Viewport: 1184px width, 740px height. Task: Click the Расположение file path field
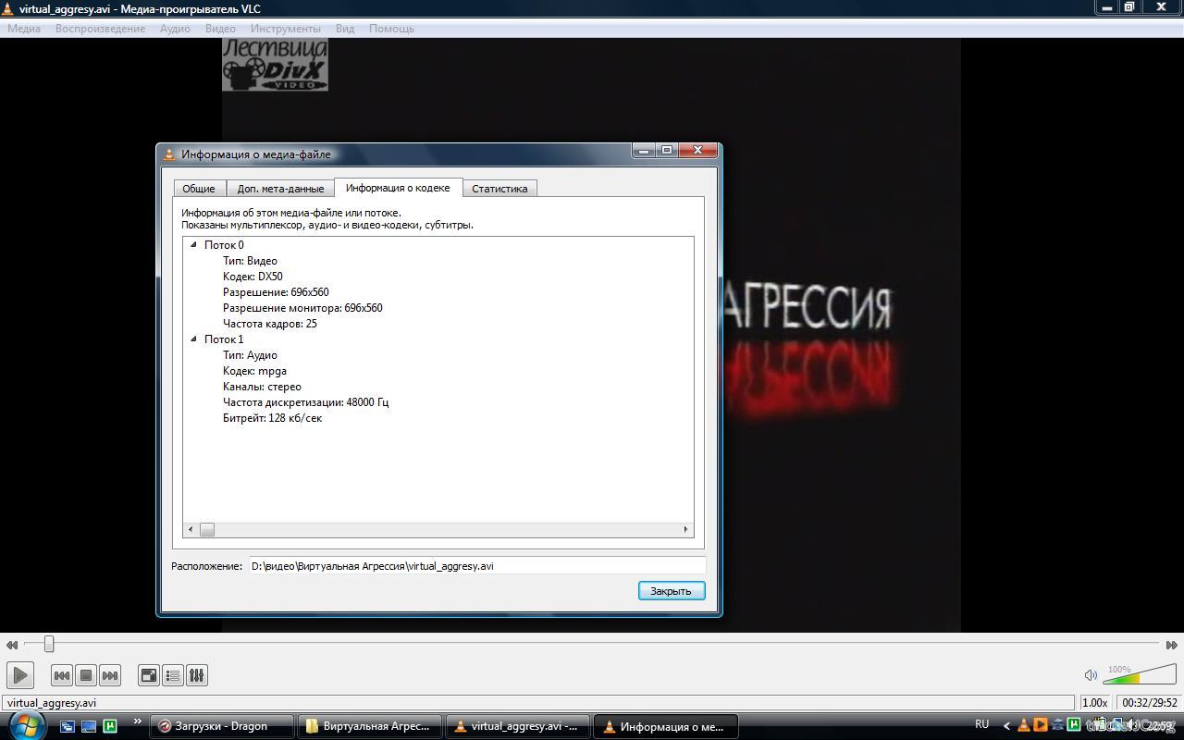coord(476,566)
